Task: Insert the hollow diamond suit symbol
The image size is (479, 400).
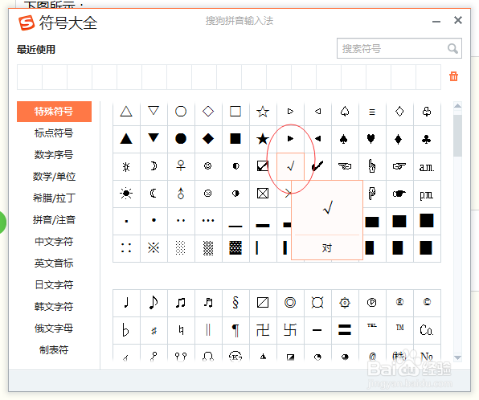Action: pos(399,112)
